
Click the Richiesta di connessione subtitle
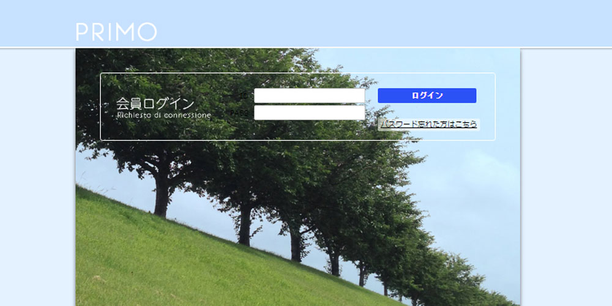(163, 115)
